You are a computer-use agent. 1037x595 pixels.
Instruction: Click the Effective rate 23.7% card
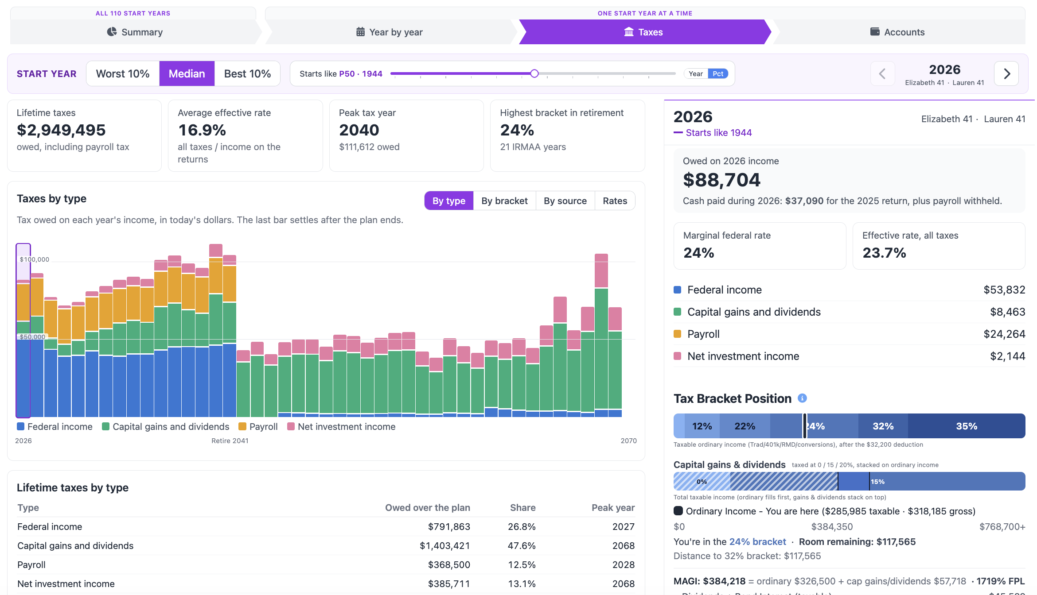pos(939,246)
